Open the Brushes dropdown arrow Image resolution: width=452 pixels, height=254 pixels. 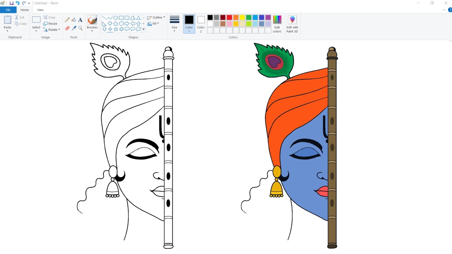coord(92,31)
